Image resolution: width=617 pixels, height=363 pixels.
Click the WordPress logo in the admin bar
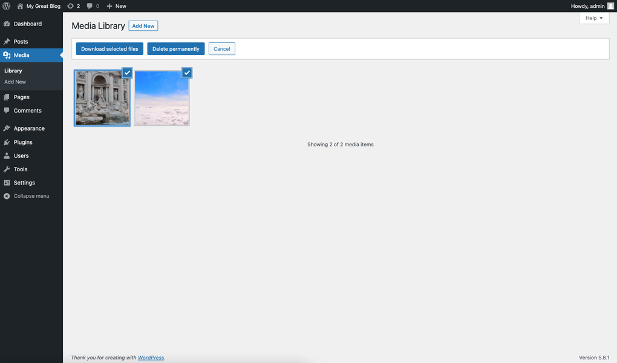tap(6, 6)
